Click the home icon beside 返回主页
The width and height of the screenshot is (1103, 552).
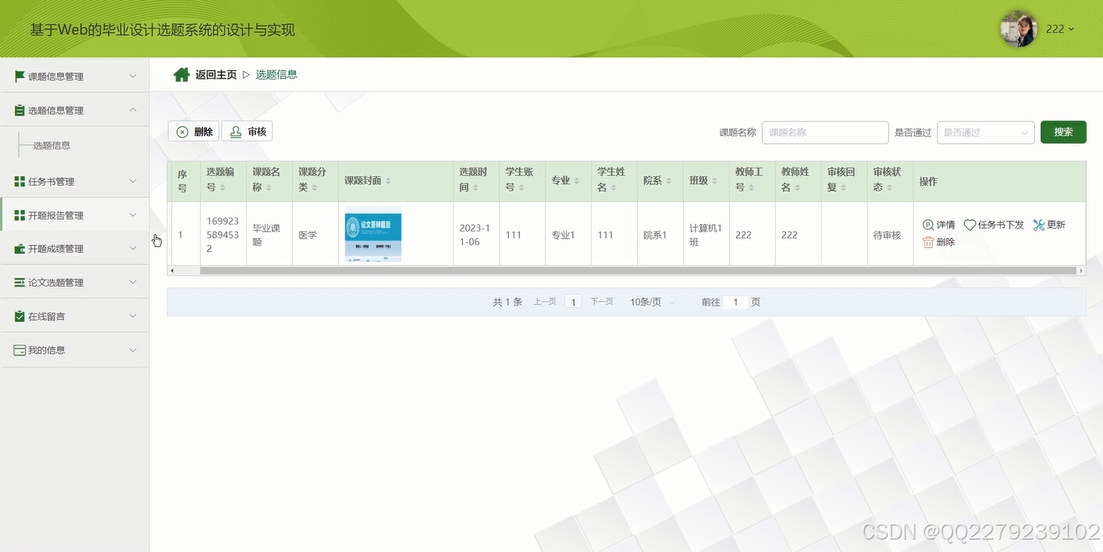[x=181, y=73]
